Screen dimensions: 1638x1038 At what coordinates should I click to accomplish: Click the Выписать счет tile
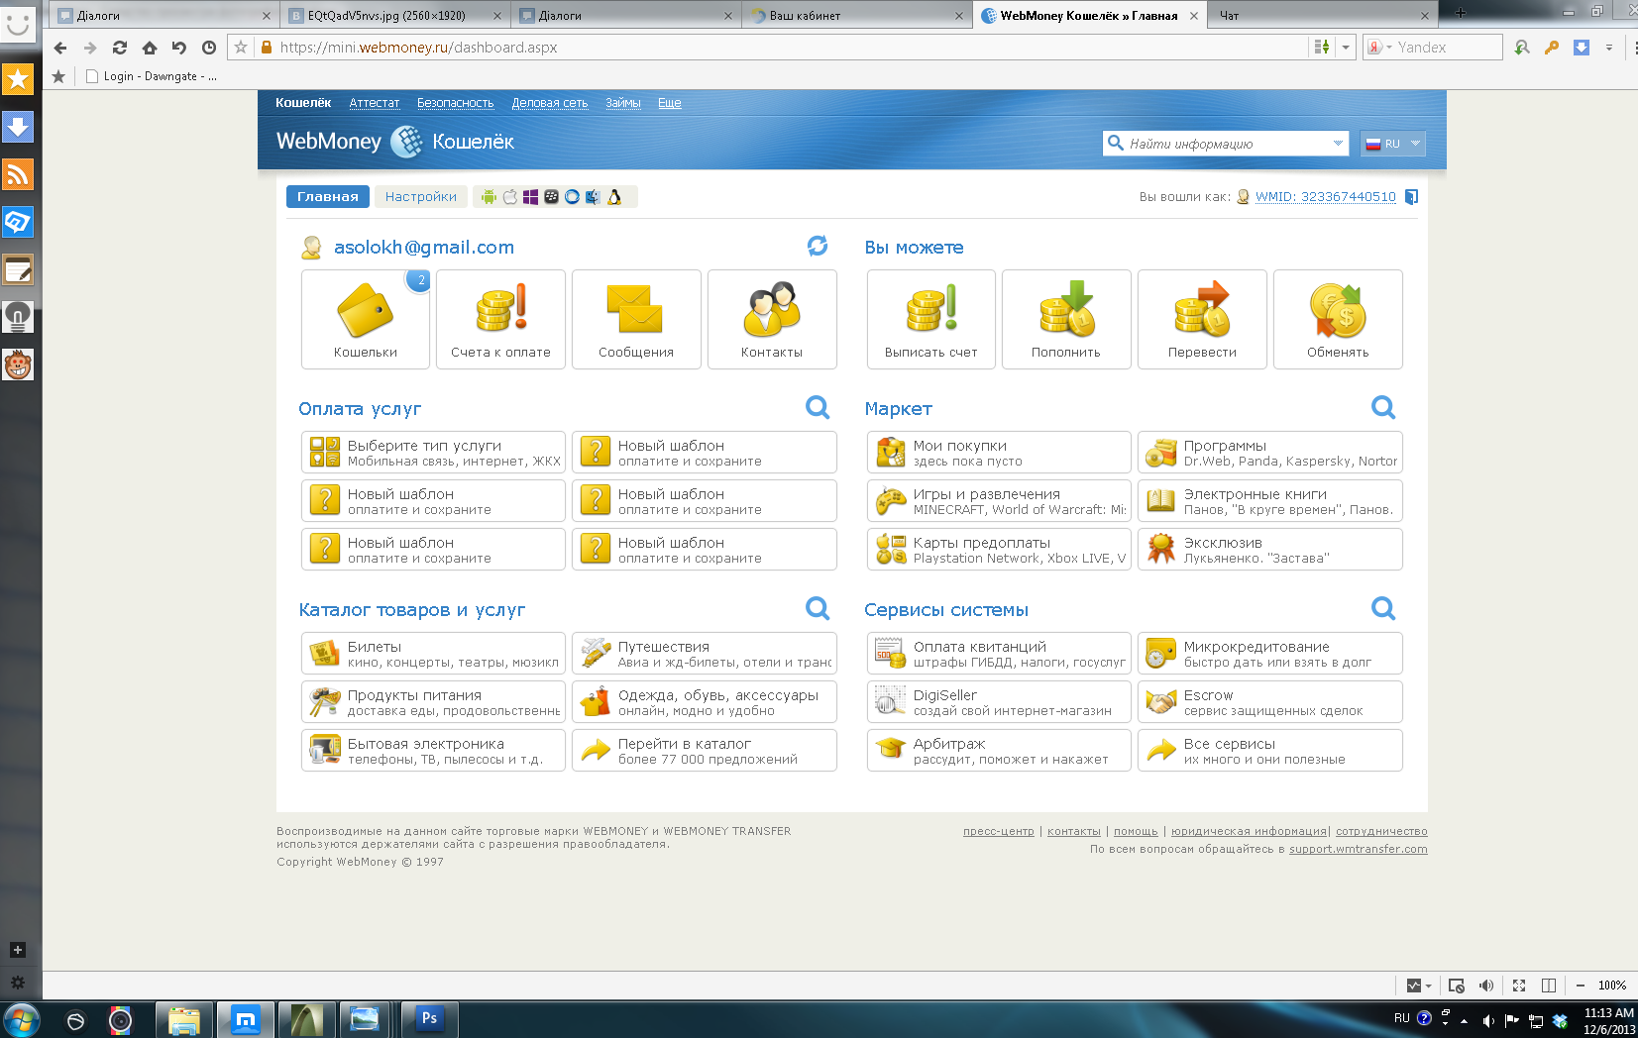931,319
